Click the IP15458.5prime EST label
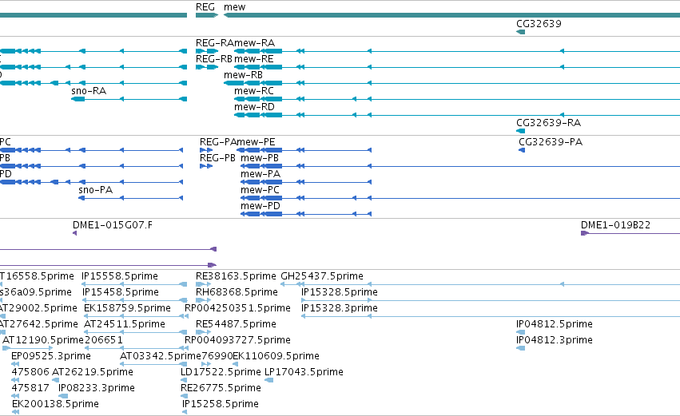The width and height of the screenshot is (680, 416). [121, 292]
